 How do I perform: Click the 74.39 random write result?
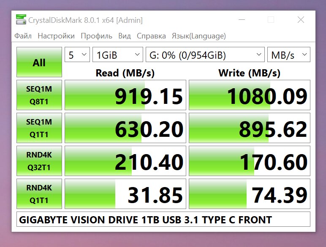coord(250,194)
